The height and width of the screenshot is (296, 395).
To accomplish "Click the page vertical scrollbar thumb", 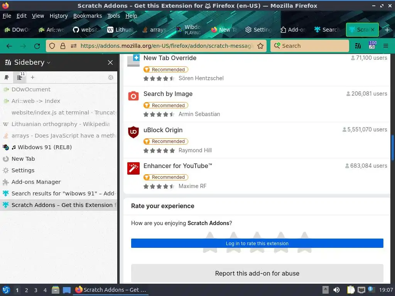I will point(392,148).
